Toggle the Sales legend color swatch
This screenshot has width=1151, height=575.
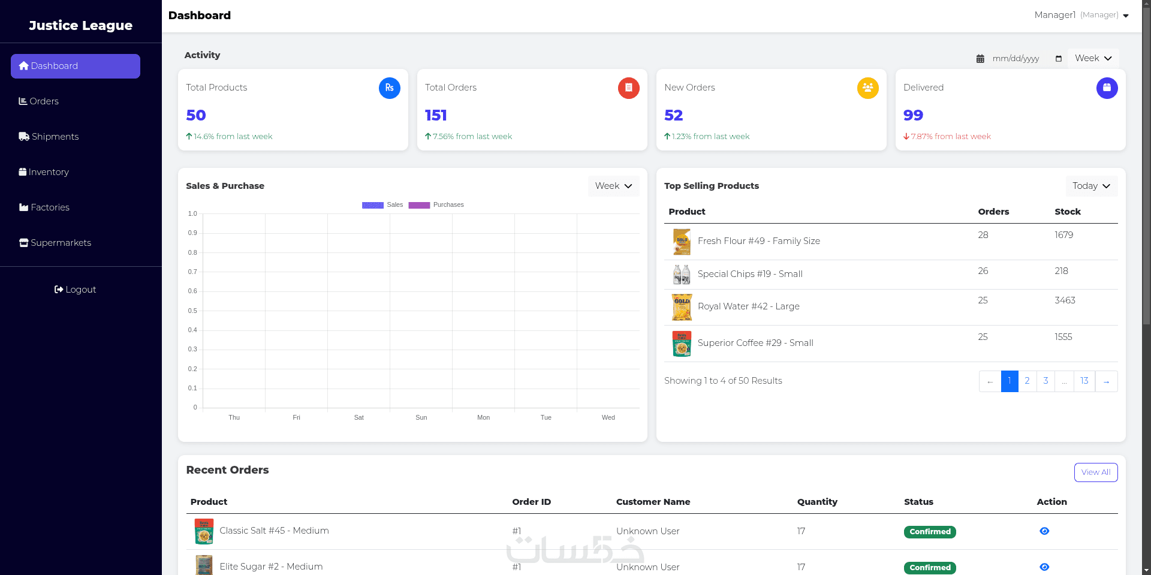pos(373,205)
